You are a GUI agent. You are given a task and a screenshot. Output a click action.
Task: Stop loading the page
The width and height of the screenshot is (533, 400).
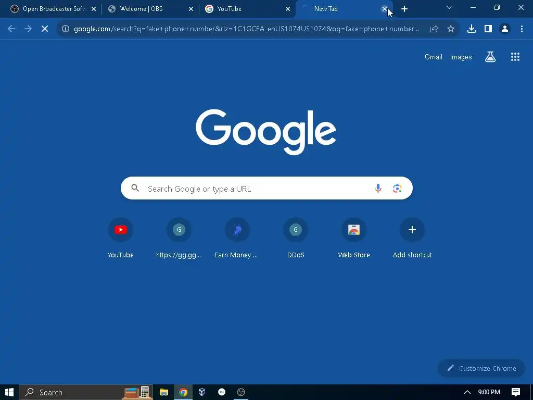[x=45, y=29]
